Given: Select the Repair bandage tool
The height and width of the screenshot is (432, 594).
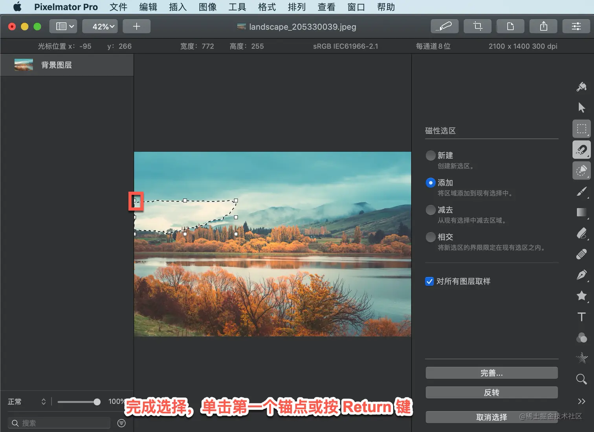Looking at the screenshot, I should point(581,254).
